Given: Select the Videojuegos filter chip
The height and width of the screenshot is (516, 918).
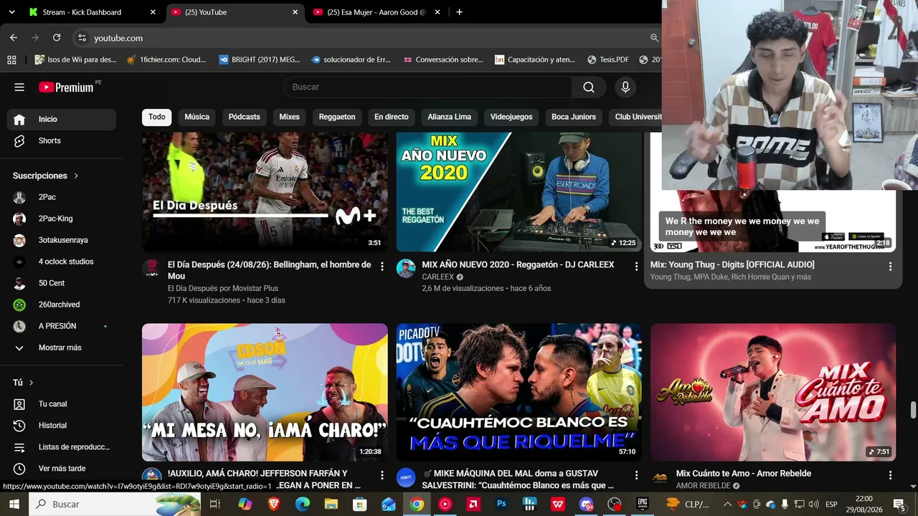Looking at the screenshot, I should 511,117.
